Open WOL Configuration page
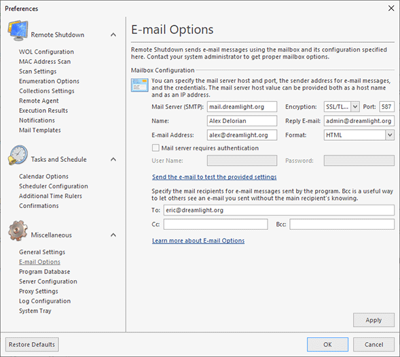Screen dimensions: 400x357 [x=46, y=52]
